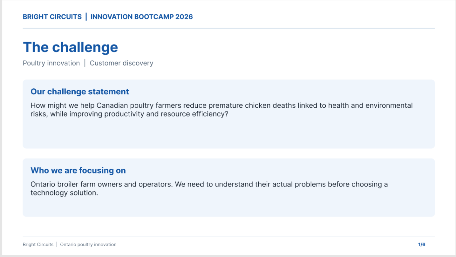
Task: Click the words "technology solution." in focus card
Action: pos(64,193)
